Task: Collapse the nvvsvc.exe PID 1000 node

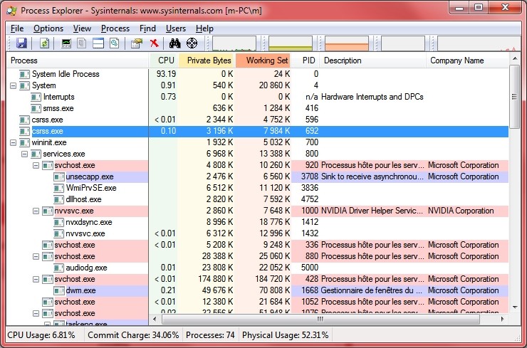Action: [x=36, y=211]
